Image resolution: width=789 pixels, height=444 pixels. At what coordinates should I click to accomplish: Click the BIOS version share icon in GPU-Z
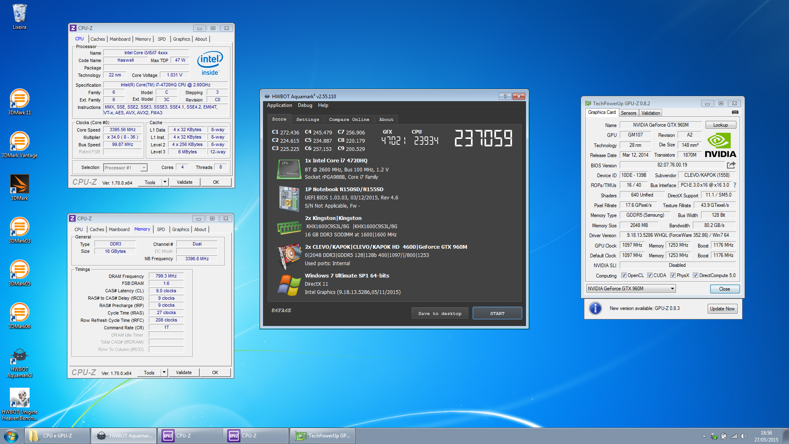[731, 165]
